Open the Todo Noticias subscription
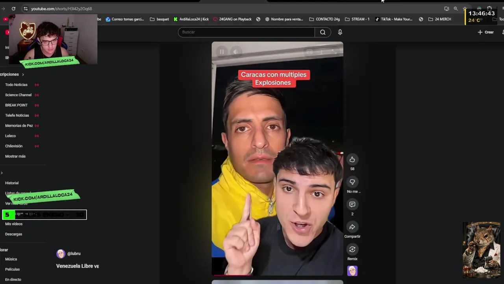The height and width of the screenshot is (284, 504). [16, 85]
